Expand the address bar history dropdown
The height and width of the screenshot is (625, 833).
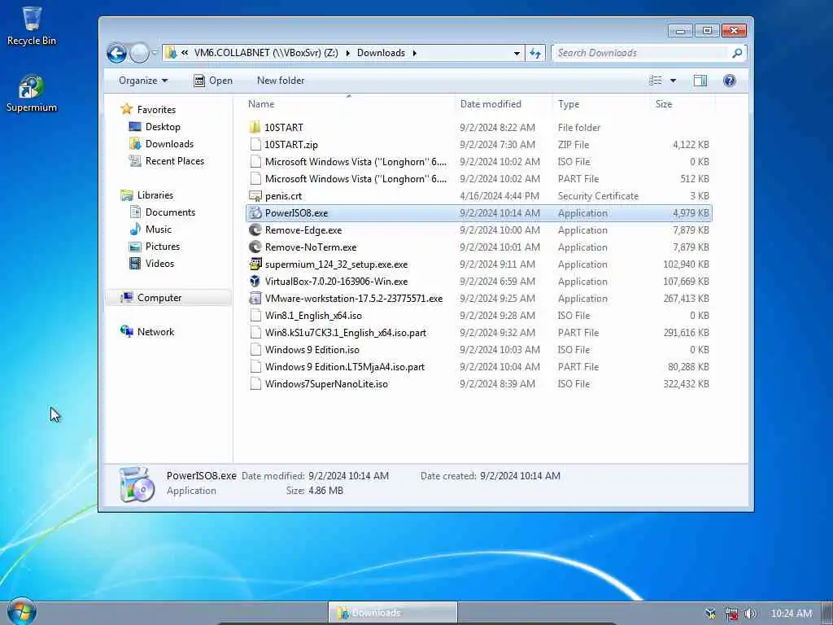517,53
